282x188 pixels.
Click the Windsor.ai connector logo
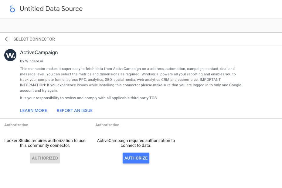10,55
